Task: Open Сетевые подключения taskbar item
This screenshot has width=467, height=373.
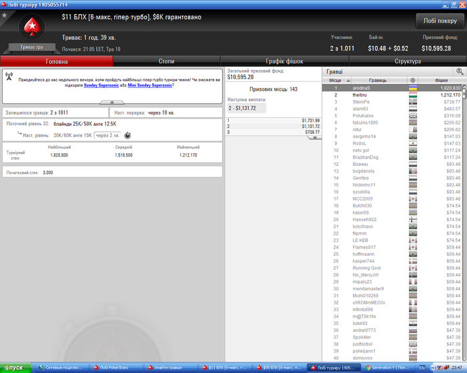Action: [x=63, y=368]
